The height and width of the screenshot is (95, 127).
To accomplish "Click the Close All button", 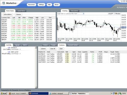I will click(x=53, y=49).
